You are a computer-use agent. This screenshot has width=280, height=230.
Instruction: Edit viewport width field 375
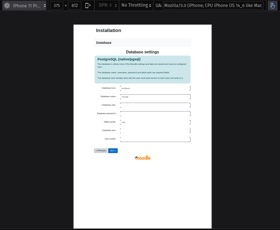(57, 6)
